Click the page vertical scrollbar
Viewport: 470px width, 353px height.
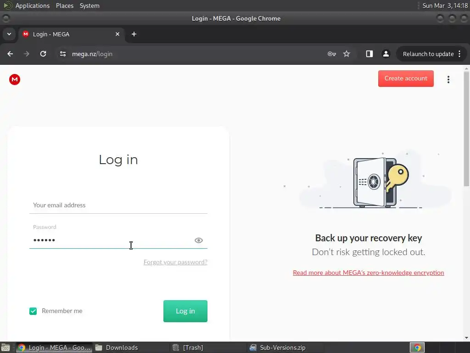466,129
